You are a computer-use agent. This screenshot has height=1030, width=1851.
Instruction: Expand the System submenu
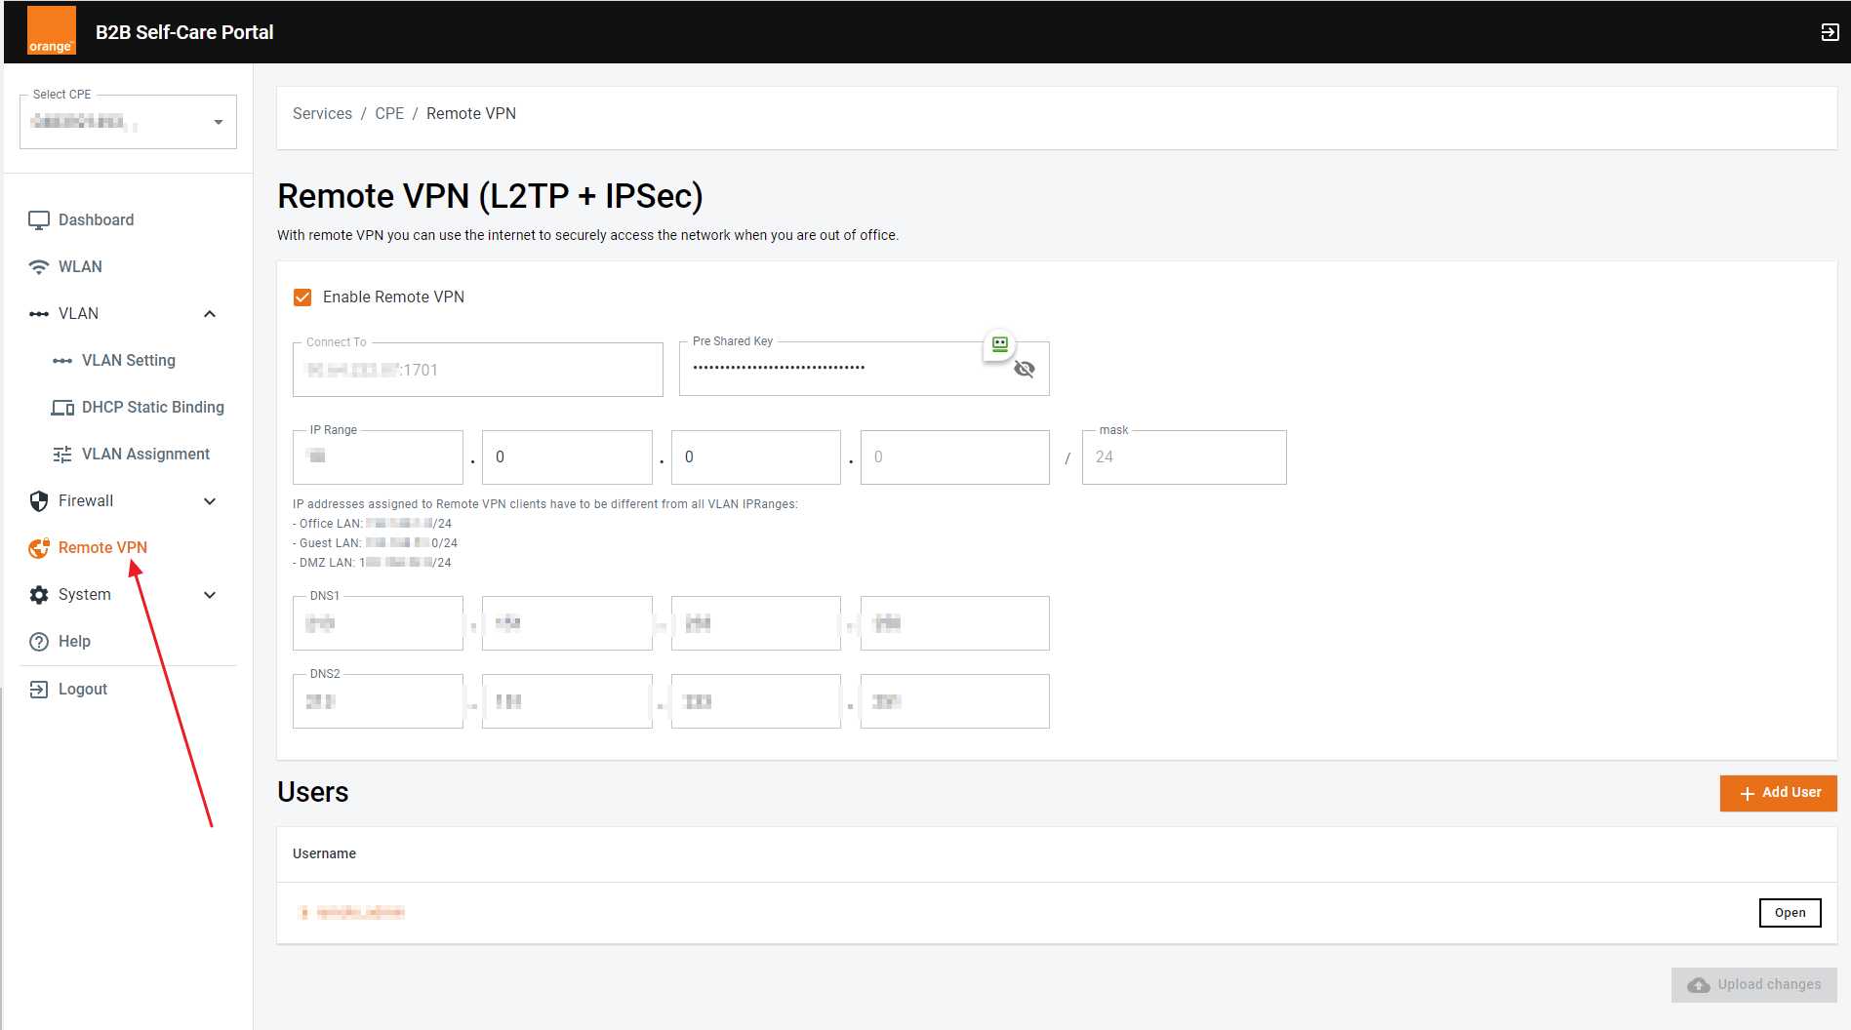(x=210, y=595)
